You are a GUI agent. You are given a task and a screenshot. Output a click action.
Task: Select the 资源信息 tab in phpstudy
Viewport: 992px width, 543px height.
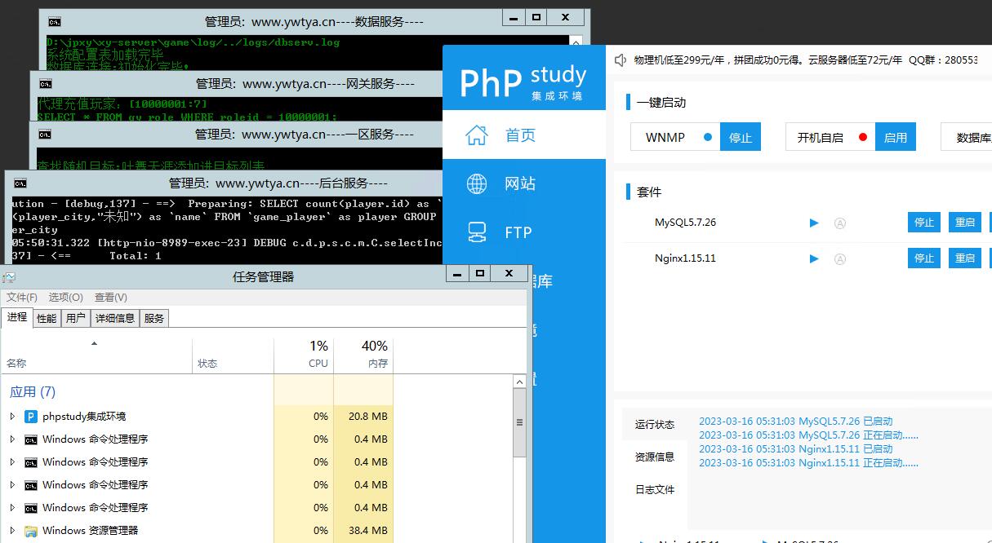tap(655, 457)
